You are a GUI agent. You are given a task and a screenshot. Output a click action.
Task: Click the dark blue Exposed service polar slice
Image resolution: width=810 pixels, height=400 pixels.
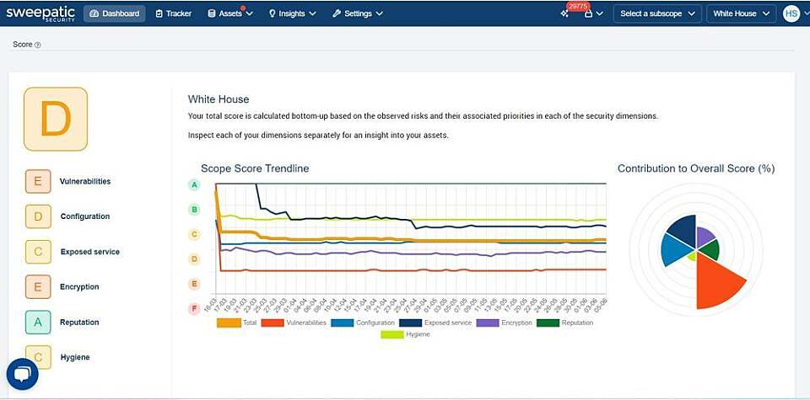683,231
